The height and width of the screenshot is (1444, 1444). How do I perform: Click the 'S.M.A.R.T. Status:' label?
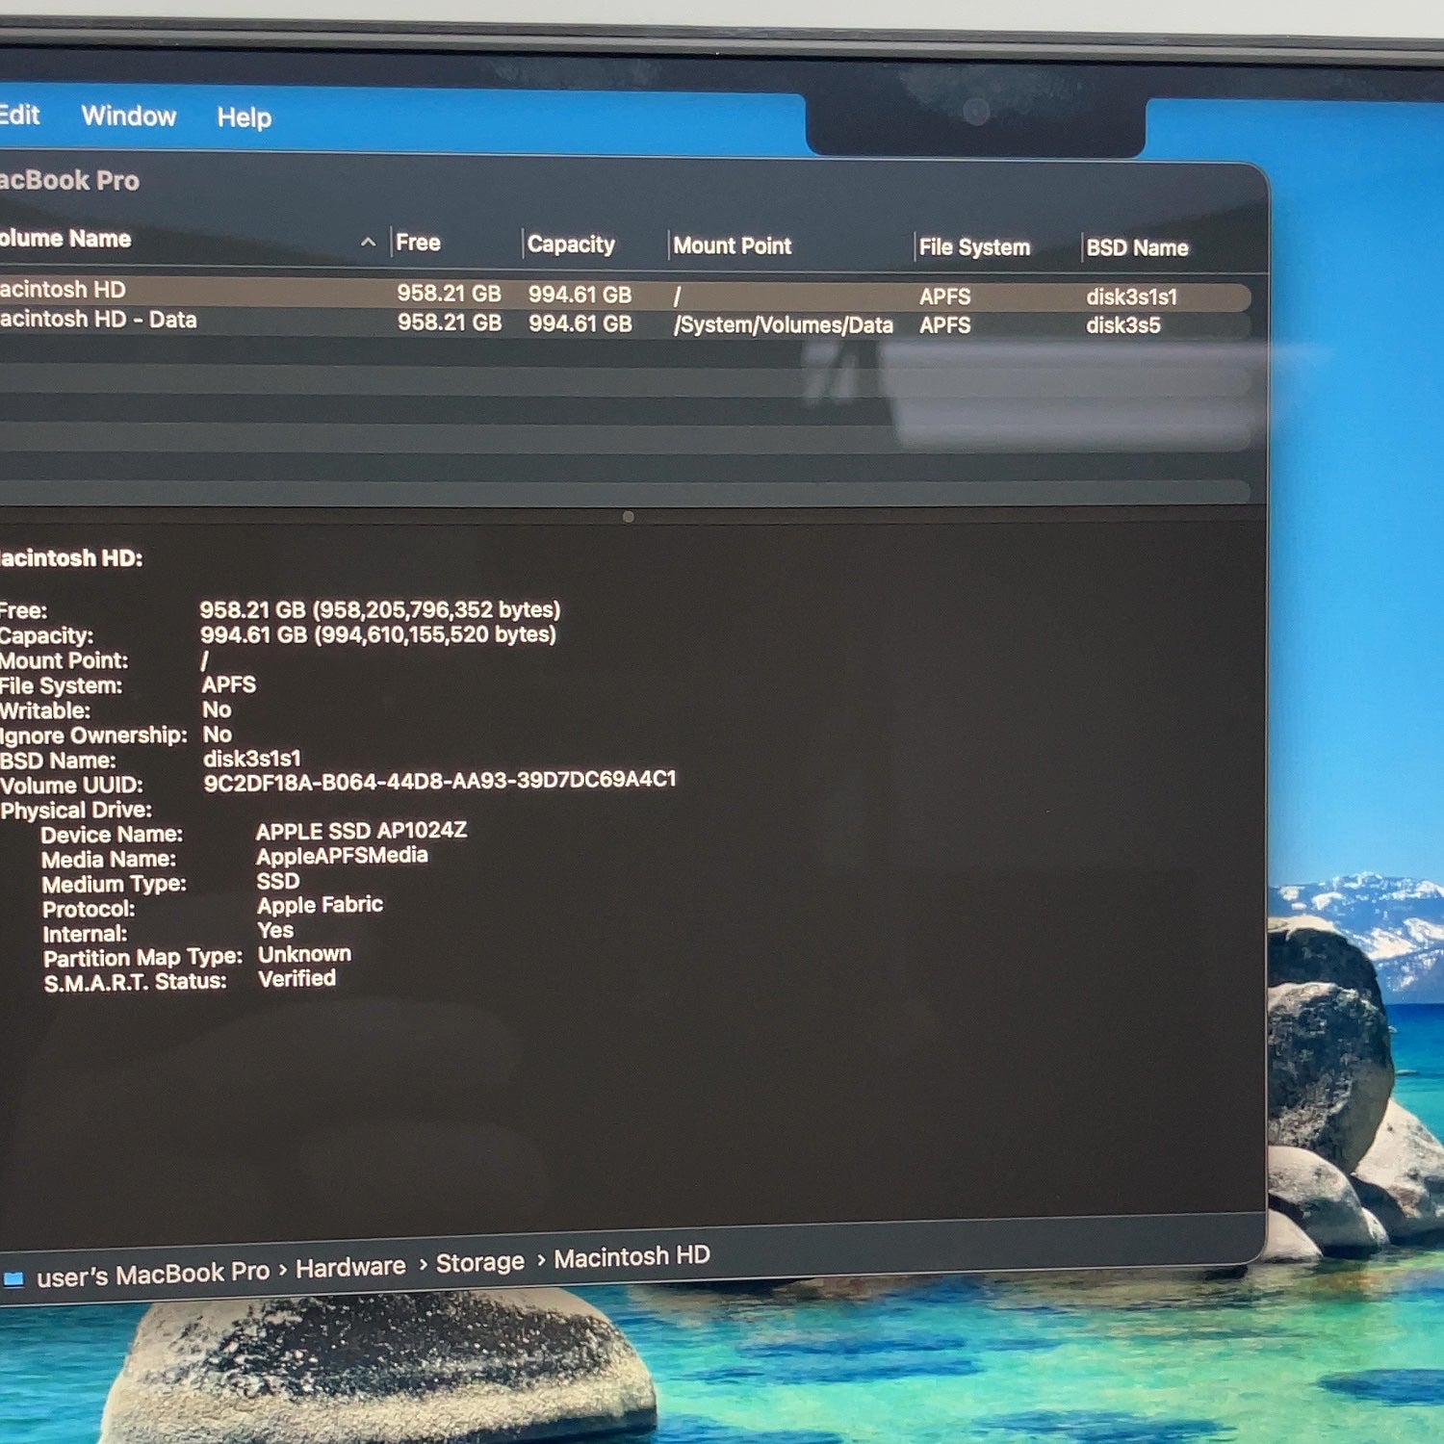point(136,982)
